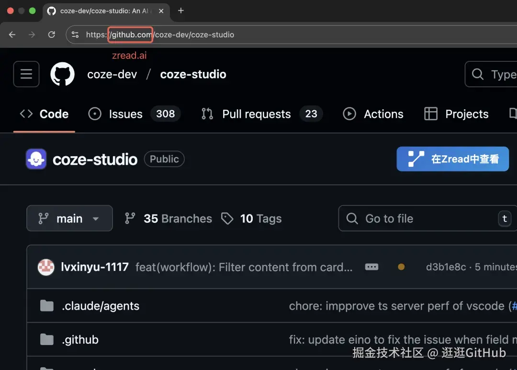Open the .github folder

(x=80, y=340)
